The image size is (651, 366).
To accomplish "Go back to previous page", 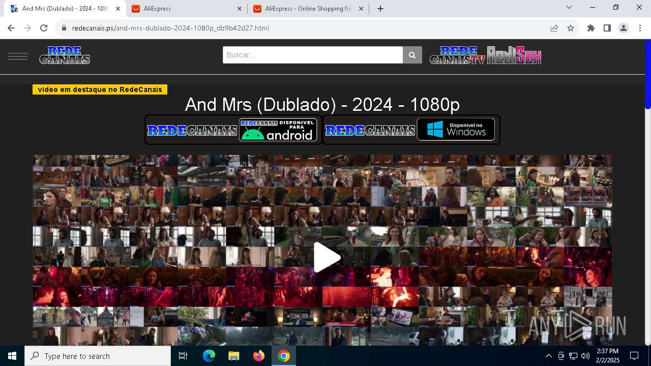I will pyautogui.click(x=11, y=28).
